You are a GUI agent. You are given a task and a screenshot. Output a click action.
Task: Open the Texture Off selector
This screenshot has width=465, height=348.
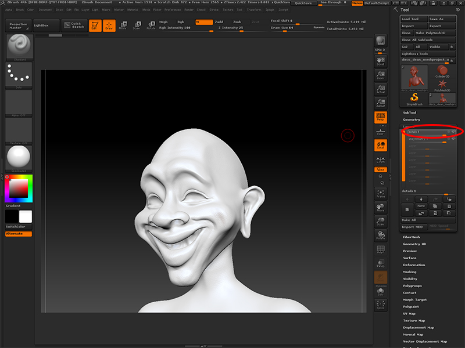(19, 131)
